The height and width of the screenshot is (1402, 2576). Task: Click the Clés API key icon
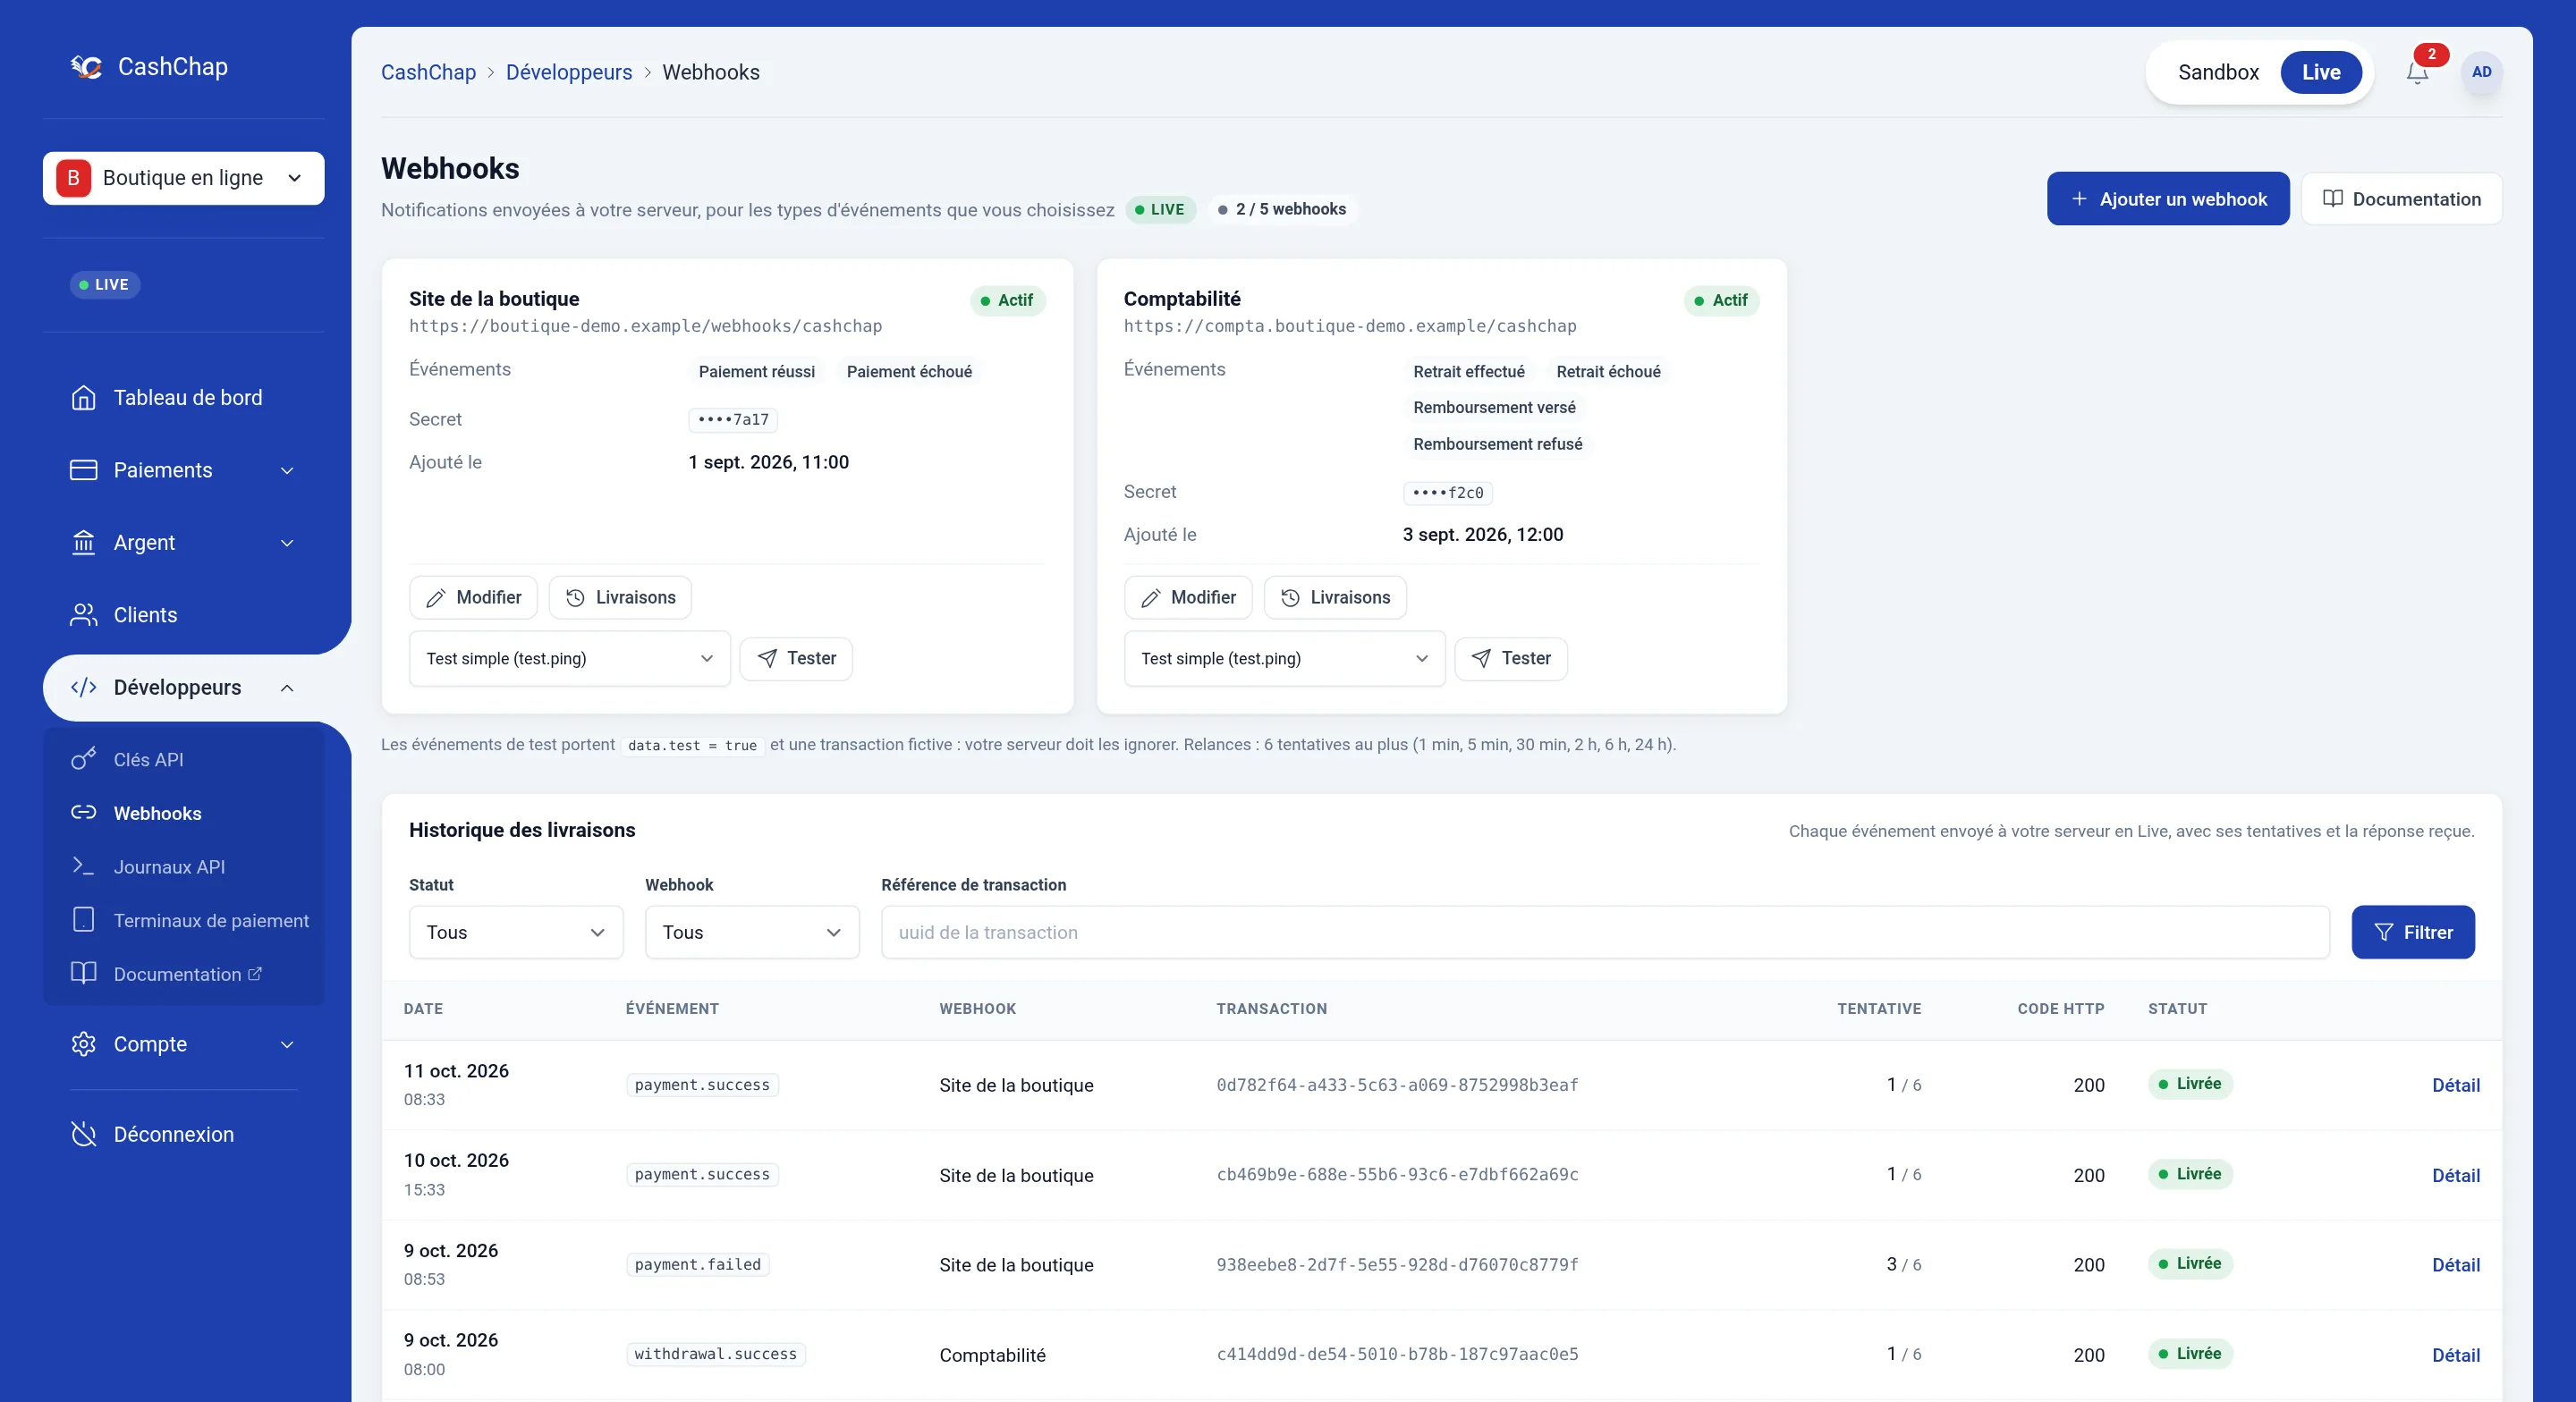[x=84, y=759]
